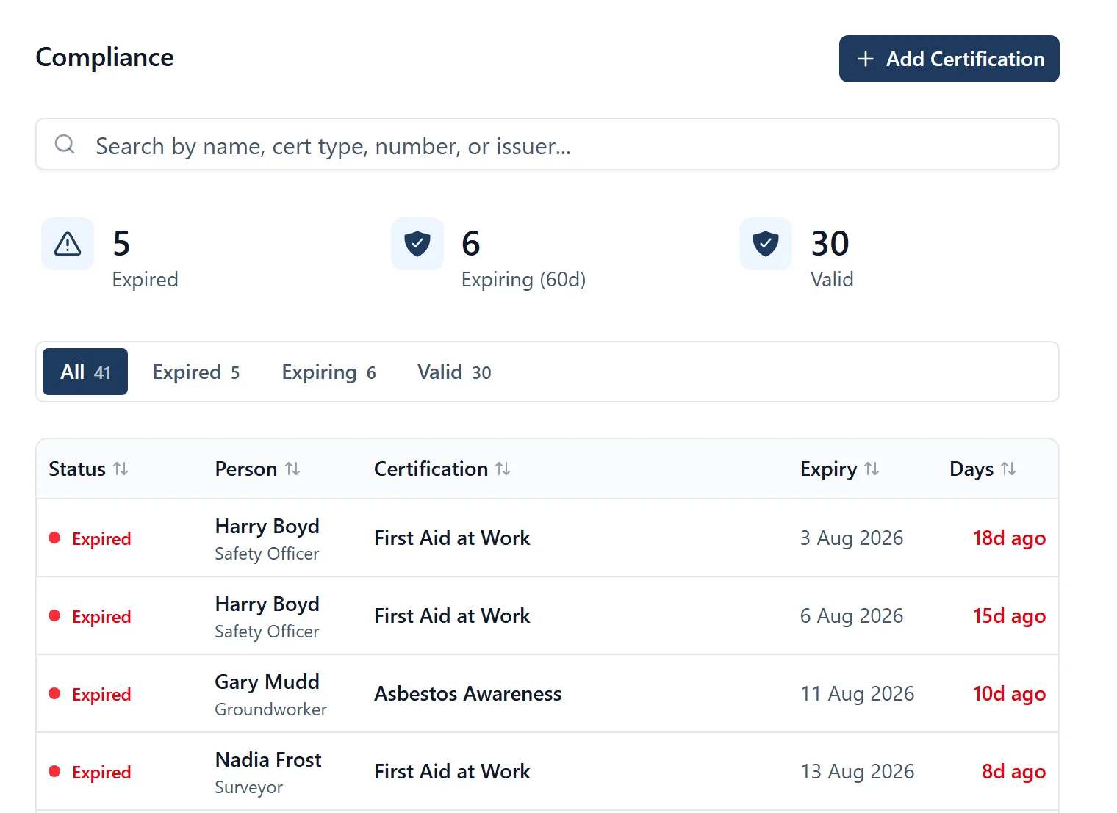This screenshot has width=1117, height=813.
Task: Sort by Status column arrows
Action: (121, 469)
